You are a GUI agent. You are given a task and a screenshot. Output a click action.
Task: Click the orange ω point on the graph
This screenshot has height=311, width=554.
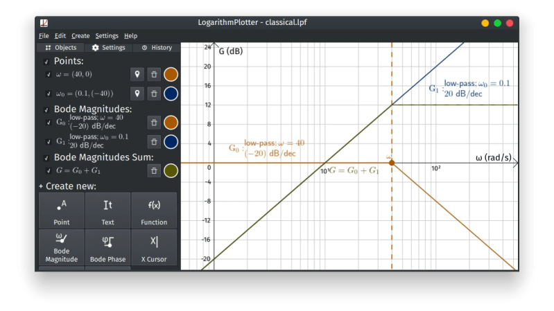(x=392, y=163)
